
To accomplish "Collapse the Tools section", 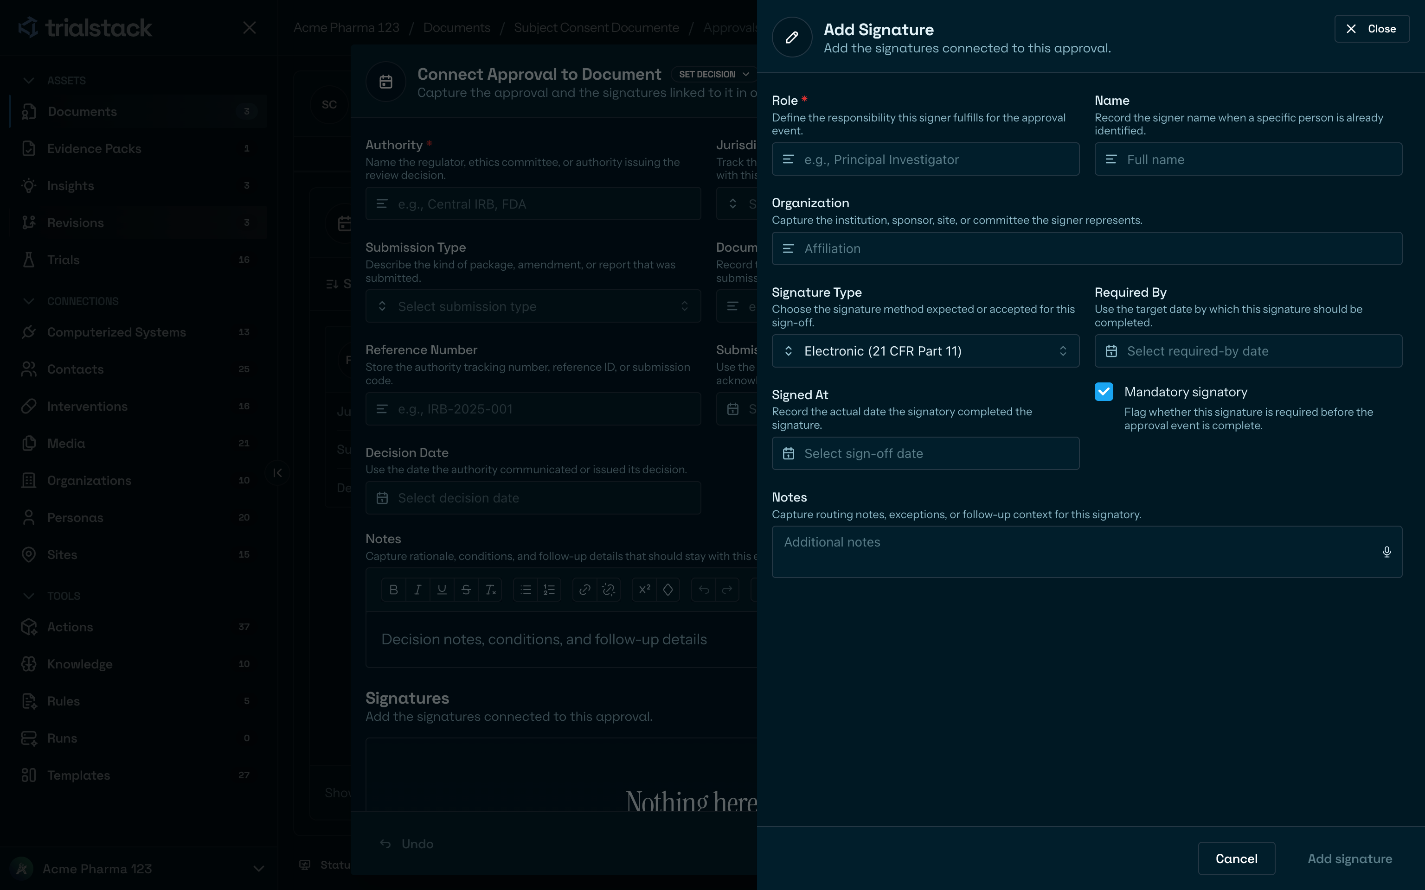I will pyautogui.click(x=28, y=596).
